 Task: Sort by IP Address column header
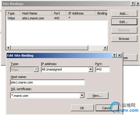coord(81,13)
